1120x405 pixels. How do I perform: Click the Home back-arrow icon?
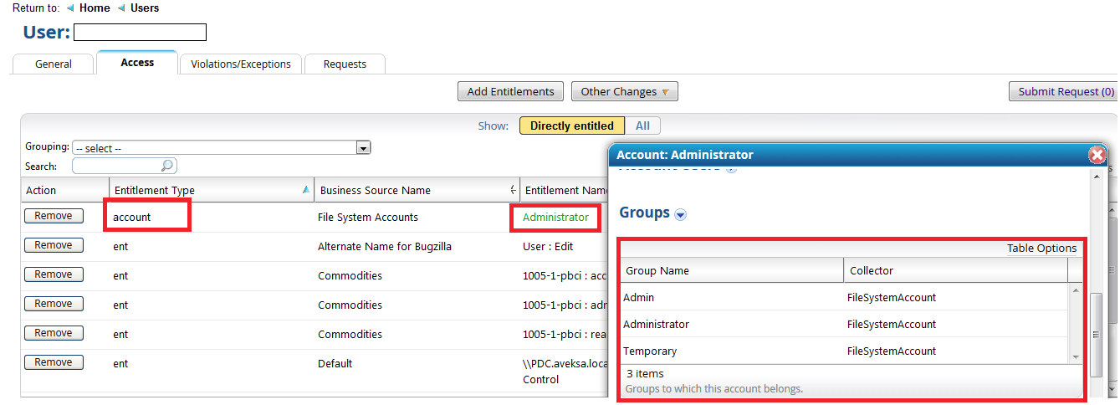click(x=70, y=8)
